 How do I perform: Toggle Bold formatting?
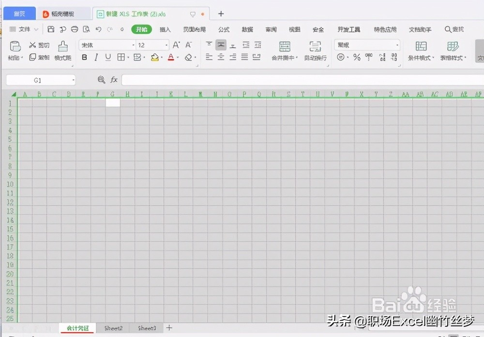coord(85,57)
